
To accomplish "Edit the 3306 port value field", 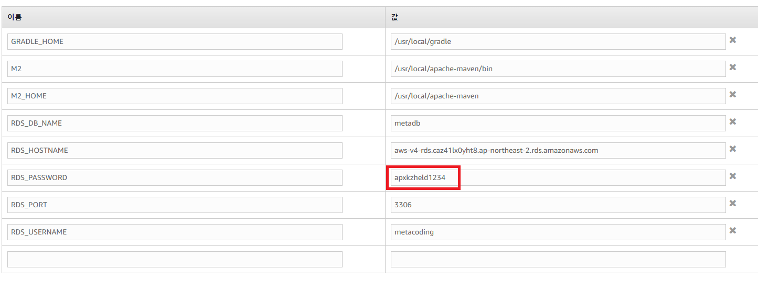I will [558, 205].
